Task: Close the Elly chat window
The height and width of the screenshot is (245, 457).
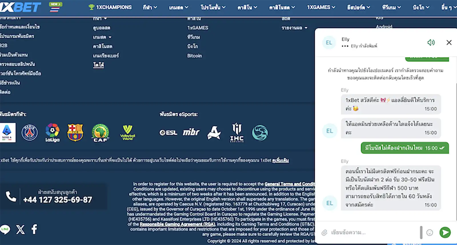Action: point(449,42)
